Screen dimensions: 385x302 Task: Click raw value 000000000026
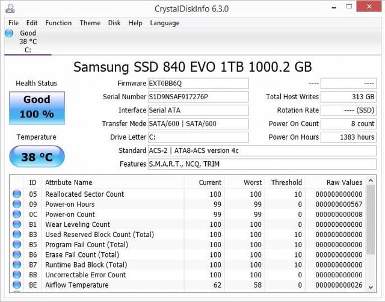(x=339, y=285)
